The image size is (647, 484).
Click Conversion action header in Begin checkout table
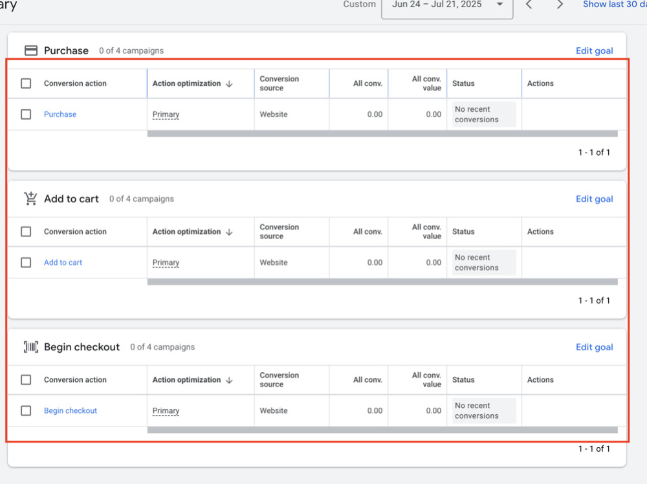pyautogui.click(x=75, y=380)
